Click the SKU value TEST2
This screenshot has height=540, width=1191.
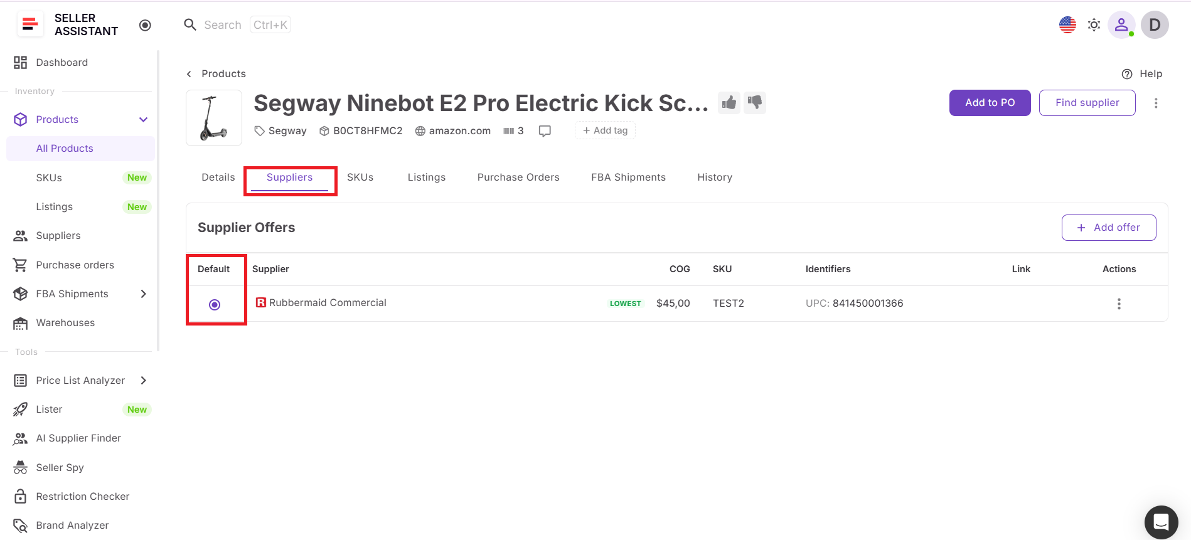729,304
